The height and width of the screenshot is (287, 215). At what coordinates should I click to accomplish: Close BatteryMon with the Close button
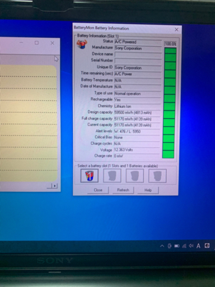click(x=98, y=190)
